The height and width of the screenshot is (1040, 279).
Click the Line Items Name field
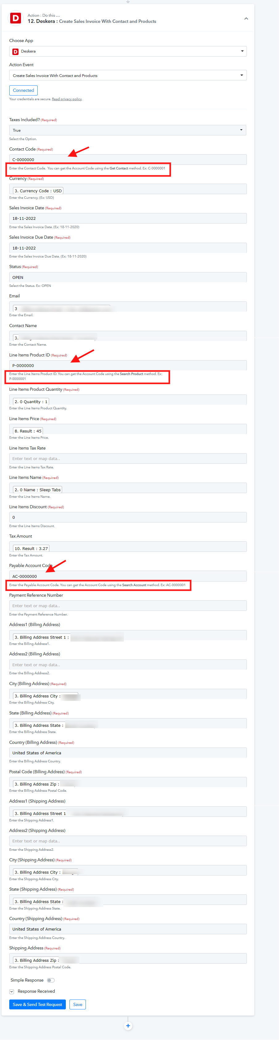coord(128,488)
